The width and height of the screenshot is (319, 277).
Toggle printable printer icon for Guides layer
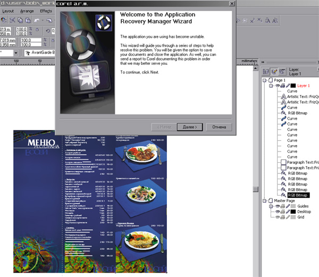(x=283, y=206)
